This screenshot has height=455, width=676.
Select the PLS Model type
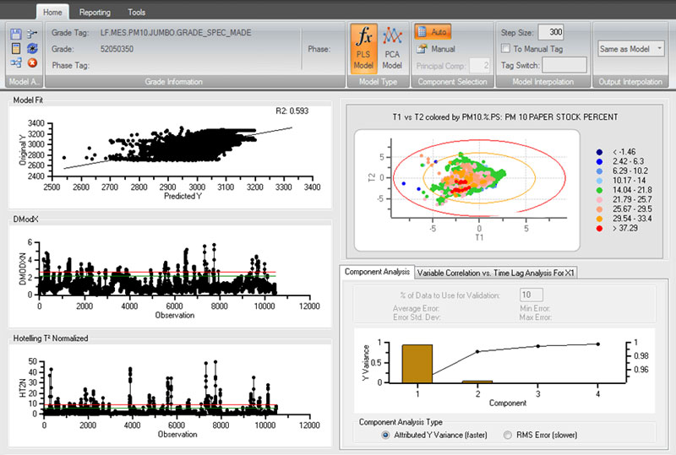(x=363, y=48)
